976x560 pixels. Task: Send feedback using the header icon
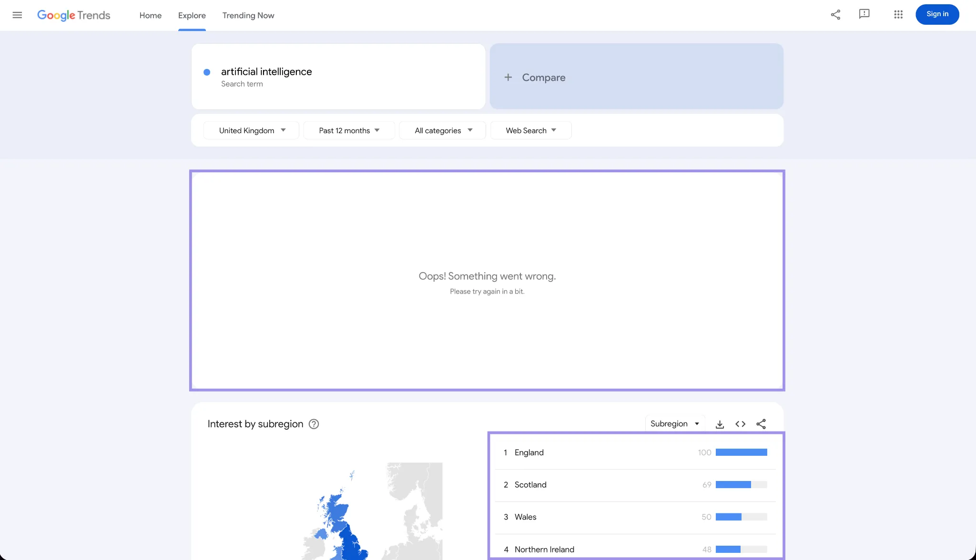pyautogui.click(x=864, y=14)
